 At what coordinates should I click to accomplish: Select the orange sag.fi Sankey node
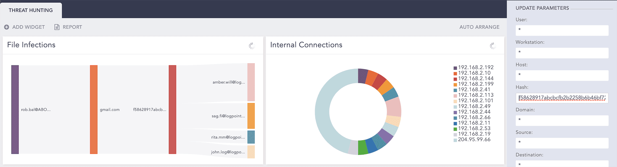[251, 116]
